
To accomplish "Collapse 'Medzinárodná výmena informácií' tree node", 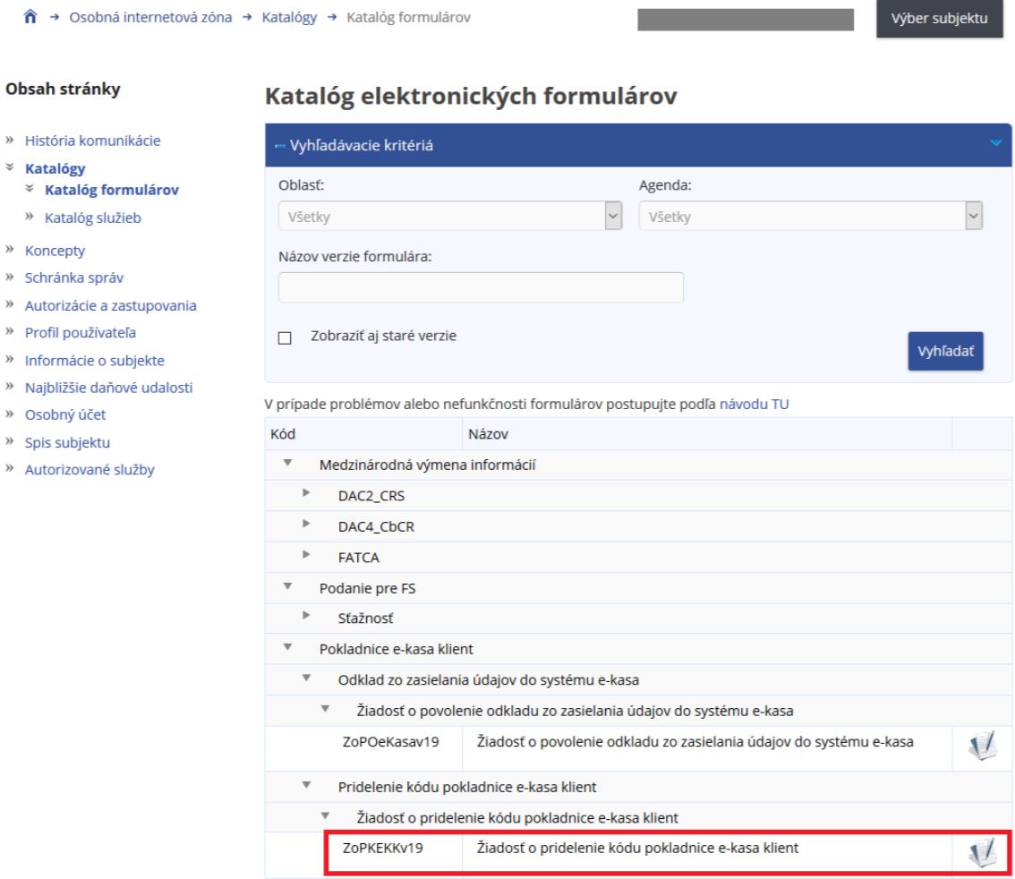I will pos(288,463).
